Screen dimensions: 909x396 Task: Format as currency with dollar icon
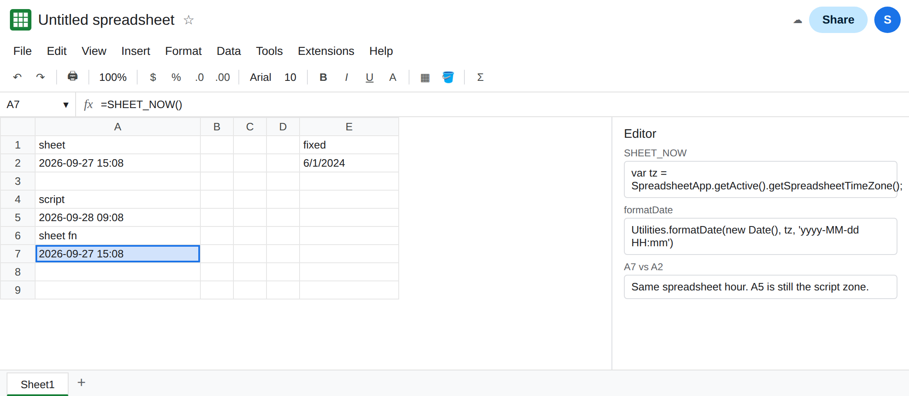(153, 77)
